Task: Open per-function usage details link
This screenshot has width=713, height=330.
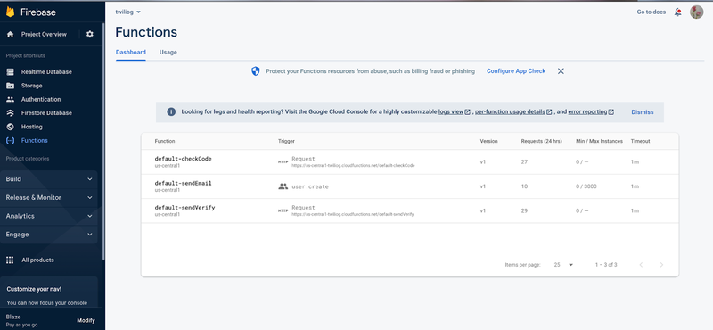Action: (x=510, y=112)
